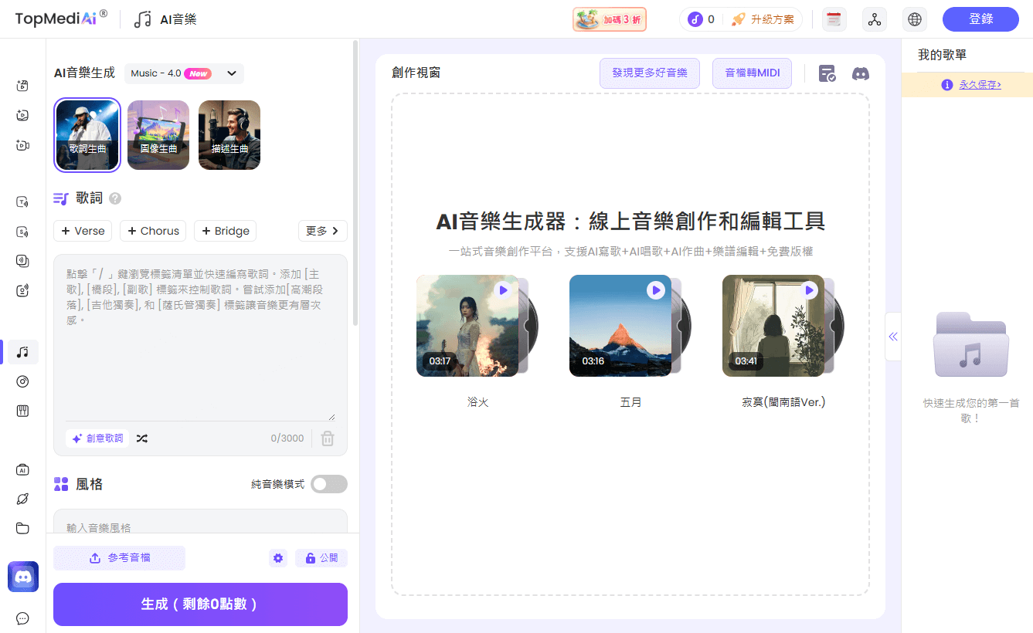Open the piano keys sidebar icon
Image resolution: width=1033 pixels, height=633 pixels.
(x=22, y=411)
